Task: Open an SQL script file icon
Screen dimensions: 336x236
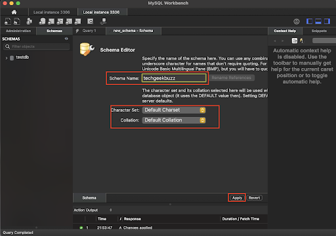Action: pyautogui.click(x=17, y=22)
